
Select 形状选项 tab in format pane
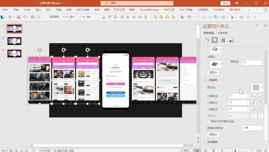(209, 33)
